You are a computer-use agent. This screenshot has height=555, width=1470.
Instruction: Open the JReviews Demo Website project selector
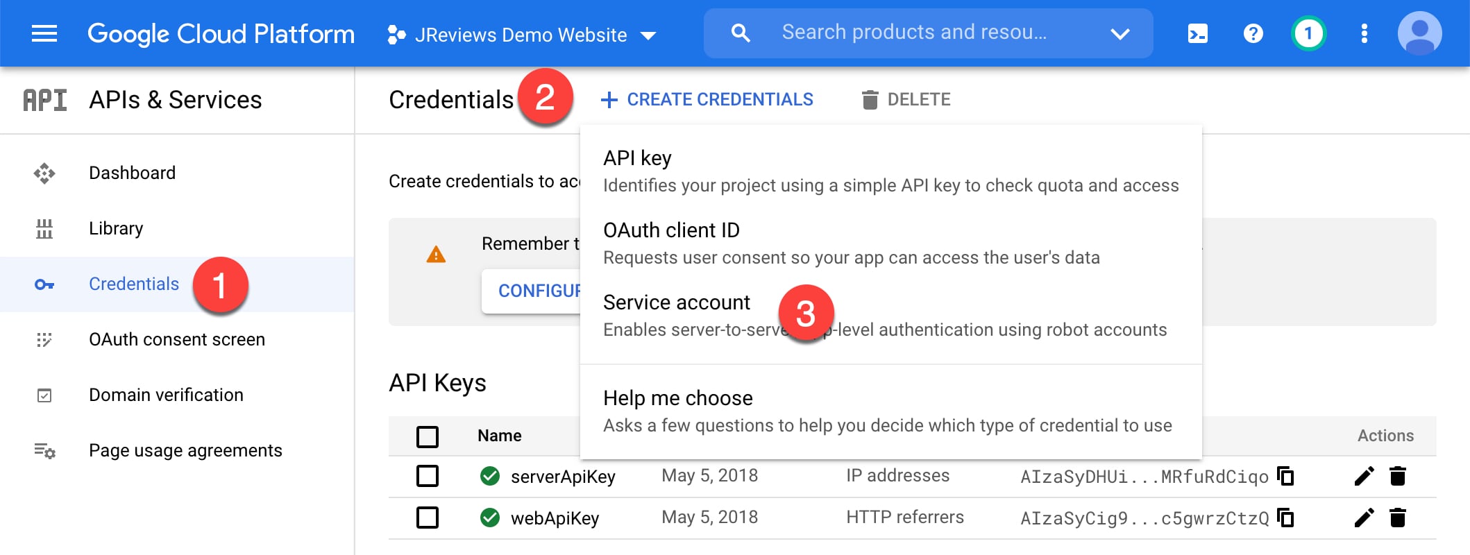(x=522, y=35)
